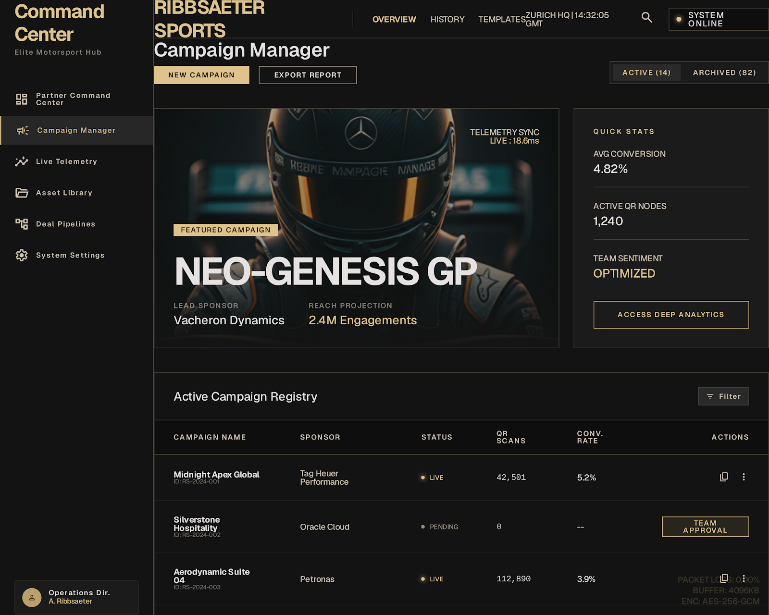This screenshot has height=615, width=769.
Task: Click the 1,240 active QR nodes stat
Action: [x=608, y=221]
